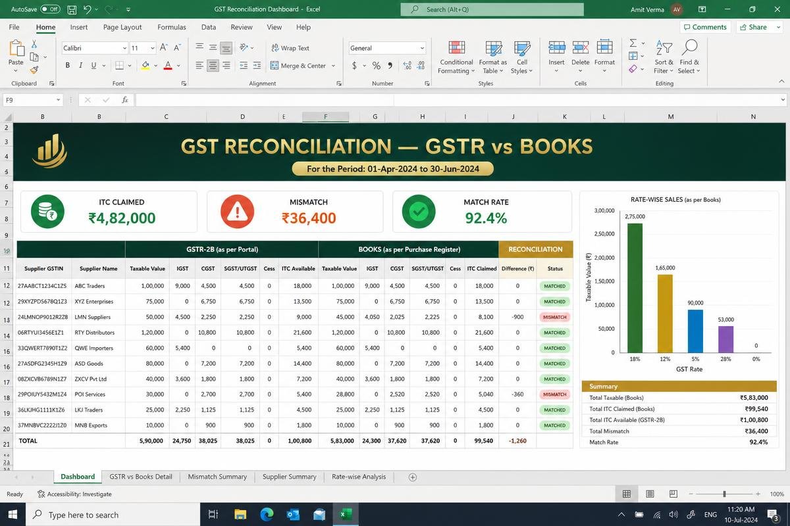Open the Sort & Filter menu
The image size is (790, 526).
tap(664, 57)
